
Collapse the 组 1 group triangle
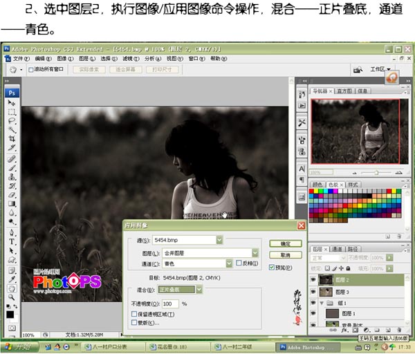coord(322,303)
